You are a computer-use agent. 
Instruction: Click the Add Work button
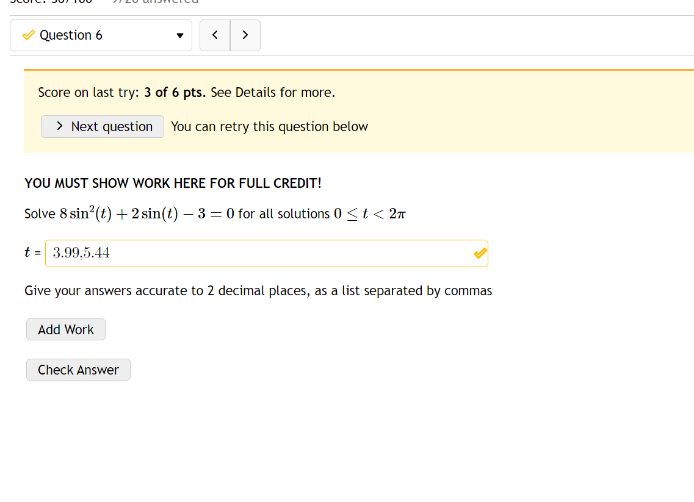click(65, 329)
